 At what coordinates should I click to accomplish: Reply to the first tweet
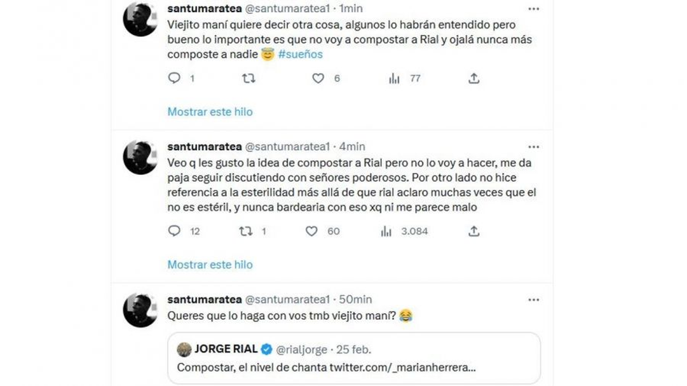pyautogui.click(x=173, y=78)
